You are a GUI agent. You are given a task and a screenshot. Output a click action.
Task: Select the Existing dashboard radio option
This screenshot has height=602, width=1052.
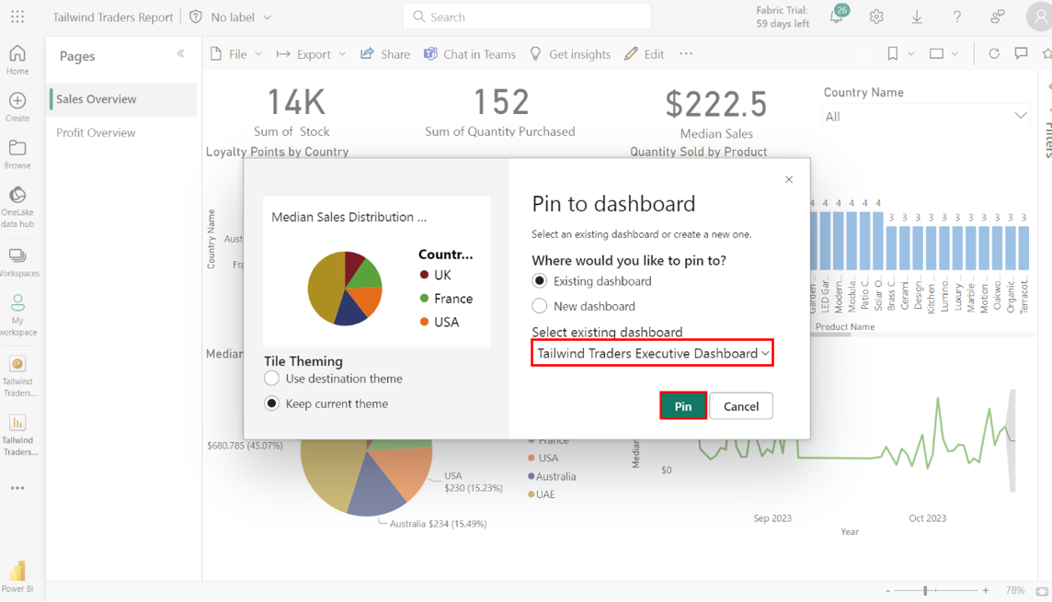click(540, 281)
